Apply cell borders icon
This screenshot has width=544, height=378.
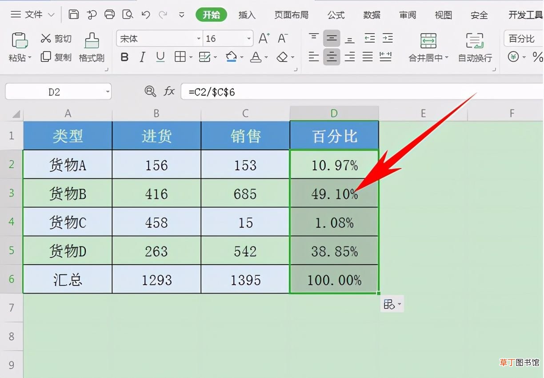[180, 57]
